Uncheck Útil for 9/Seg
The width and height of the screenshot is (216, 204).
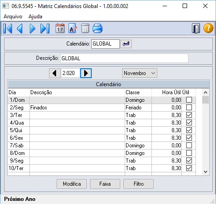[x=189, y=161]
